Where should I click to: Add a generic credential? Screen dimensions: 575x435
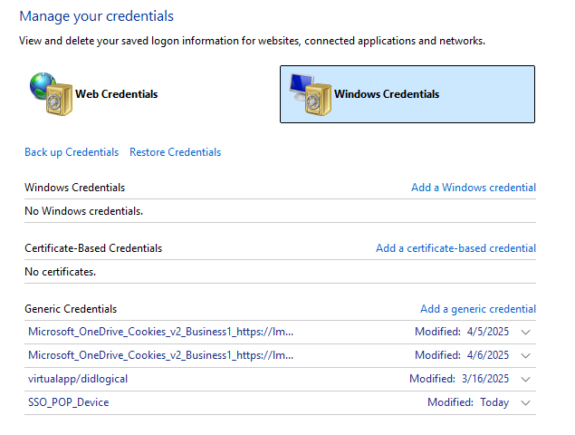[x=477, y=309]
